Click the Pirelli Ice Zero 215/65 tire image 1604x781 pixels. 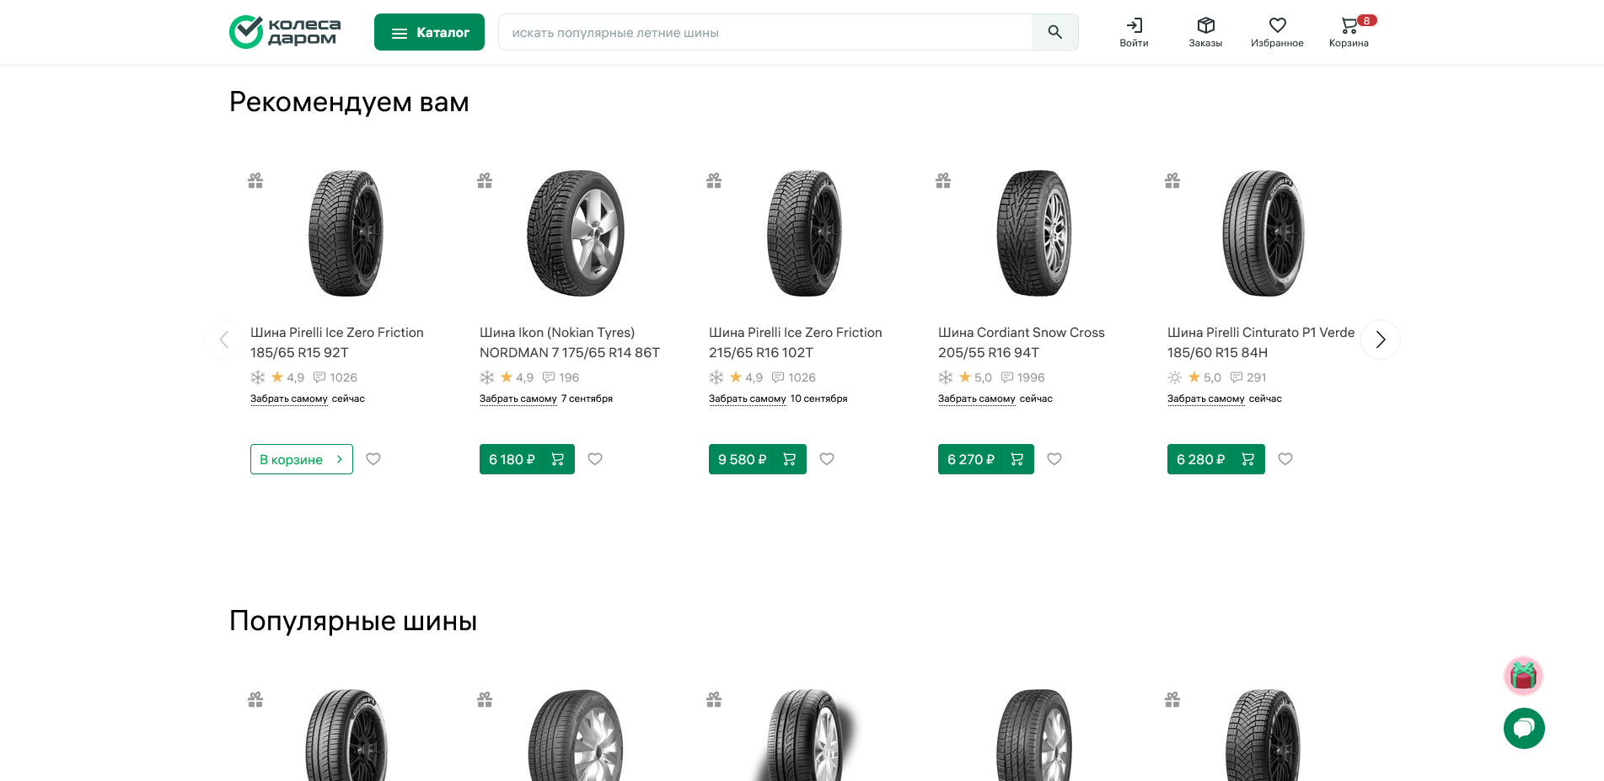(805, 233)
